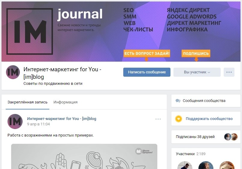Image resolution: width=242 pixels, height=169 pixels.
Task: Open the "Участники 2 189" members list
Action: point(191,154)
